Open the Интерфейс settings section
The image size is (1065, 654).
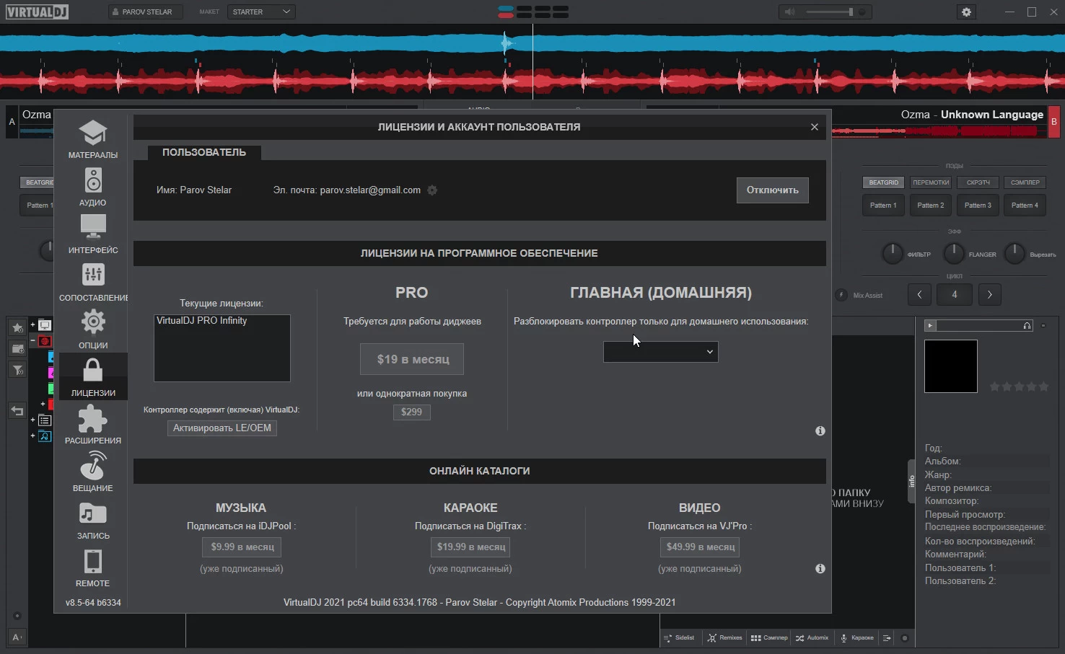(x=92, y=234)
